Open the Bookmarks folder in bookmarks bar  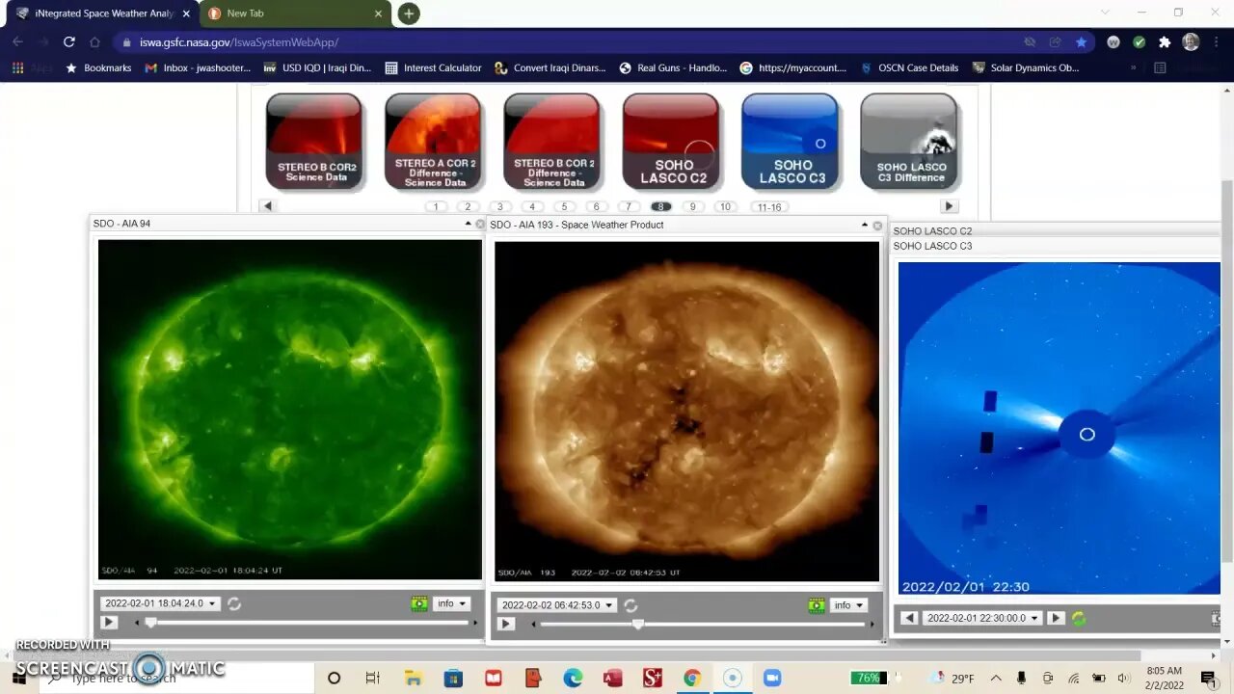97,68
